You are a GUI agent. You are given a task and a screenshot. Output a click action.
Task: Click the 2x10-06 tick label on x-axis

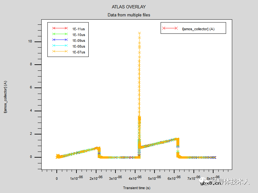point(96,178)
